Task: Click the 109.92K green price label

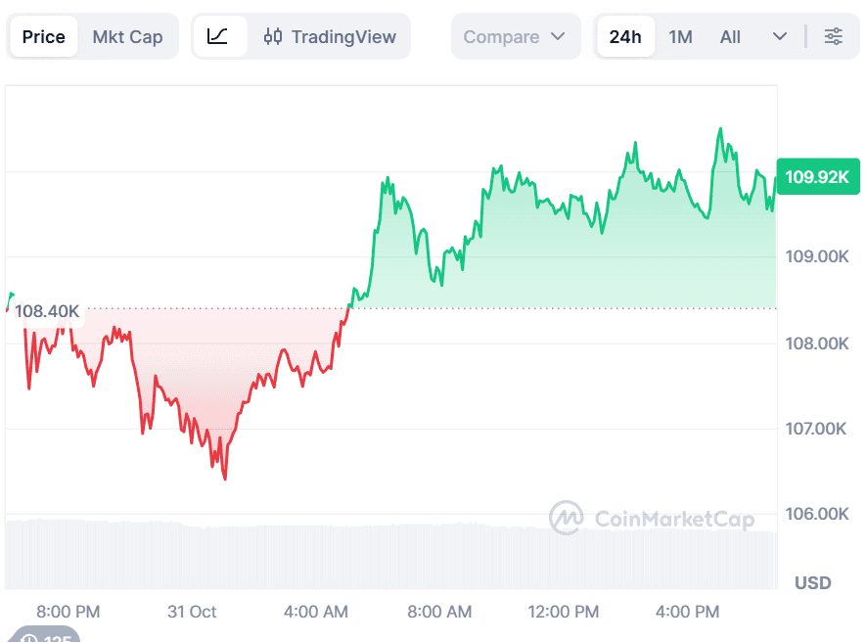Action: click(x=817, y=176)
